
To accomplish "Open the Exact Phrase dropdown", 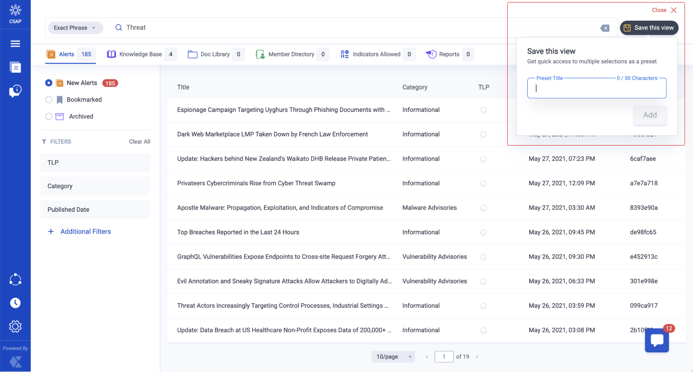I will pos(75,28).
